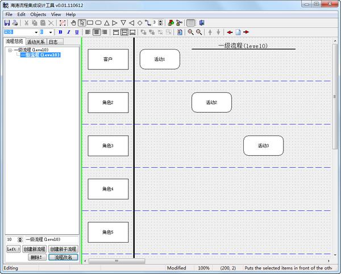This screenshot has width=341, height=274.
Task: Toggle bold text formatting
Action: click(x=60, y=32)
